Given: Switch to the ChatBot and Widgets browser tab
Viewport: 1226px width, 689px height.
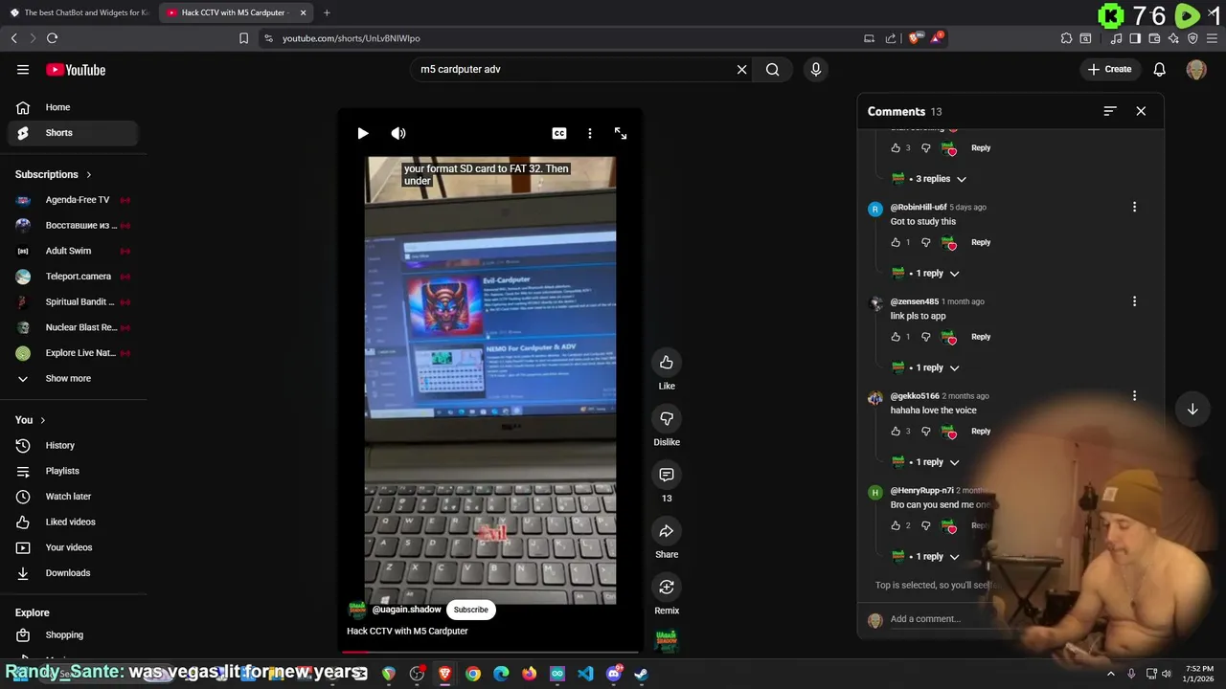Looking at the screenshot, I should 79,12.
